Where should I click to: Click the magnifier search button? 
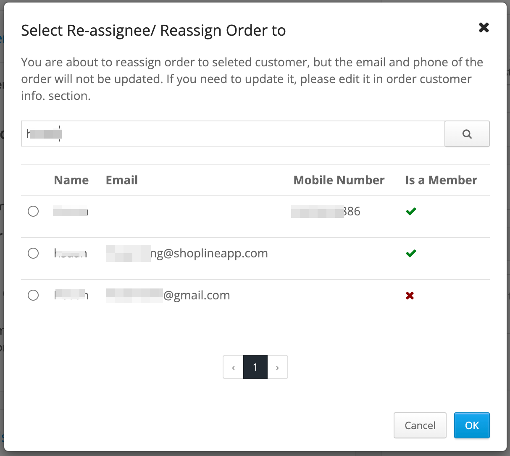(x=467, y=134)
